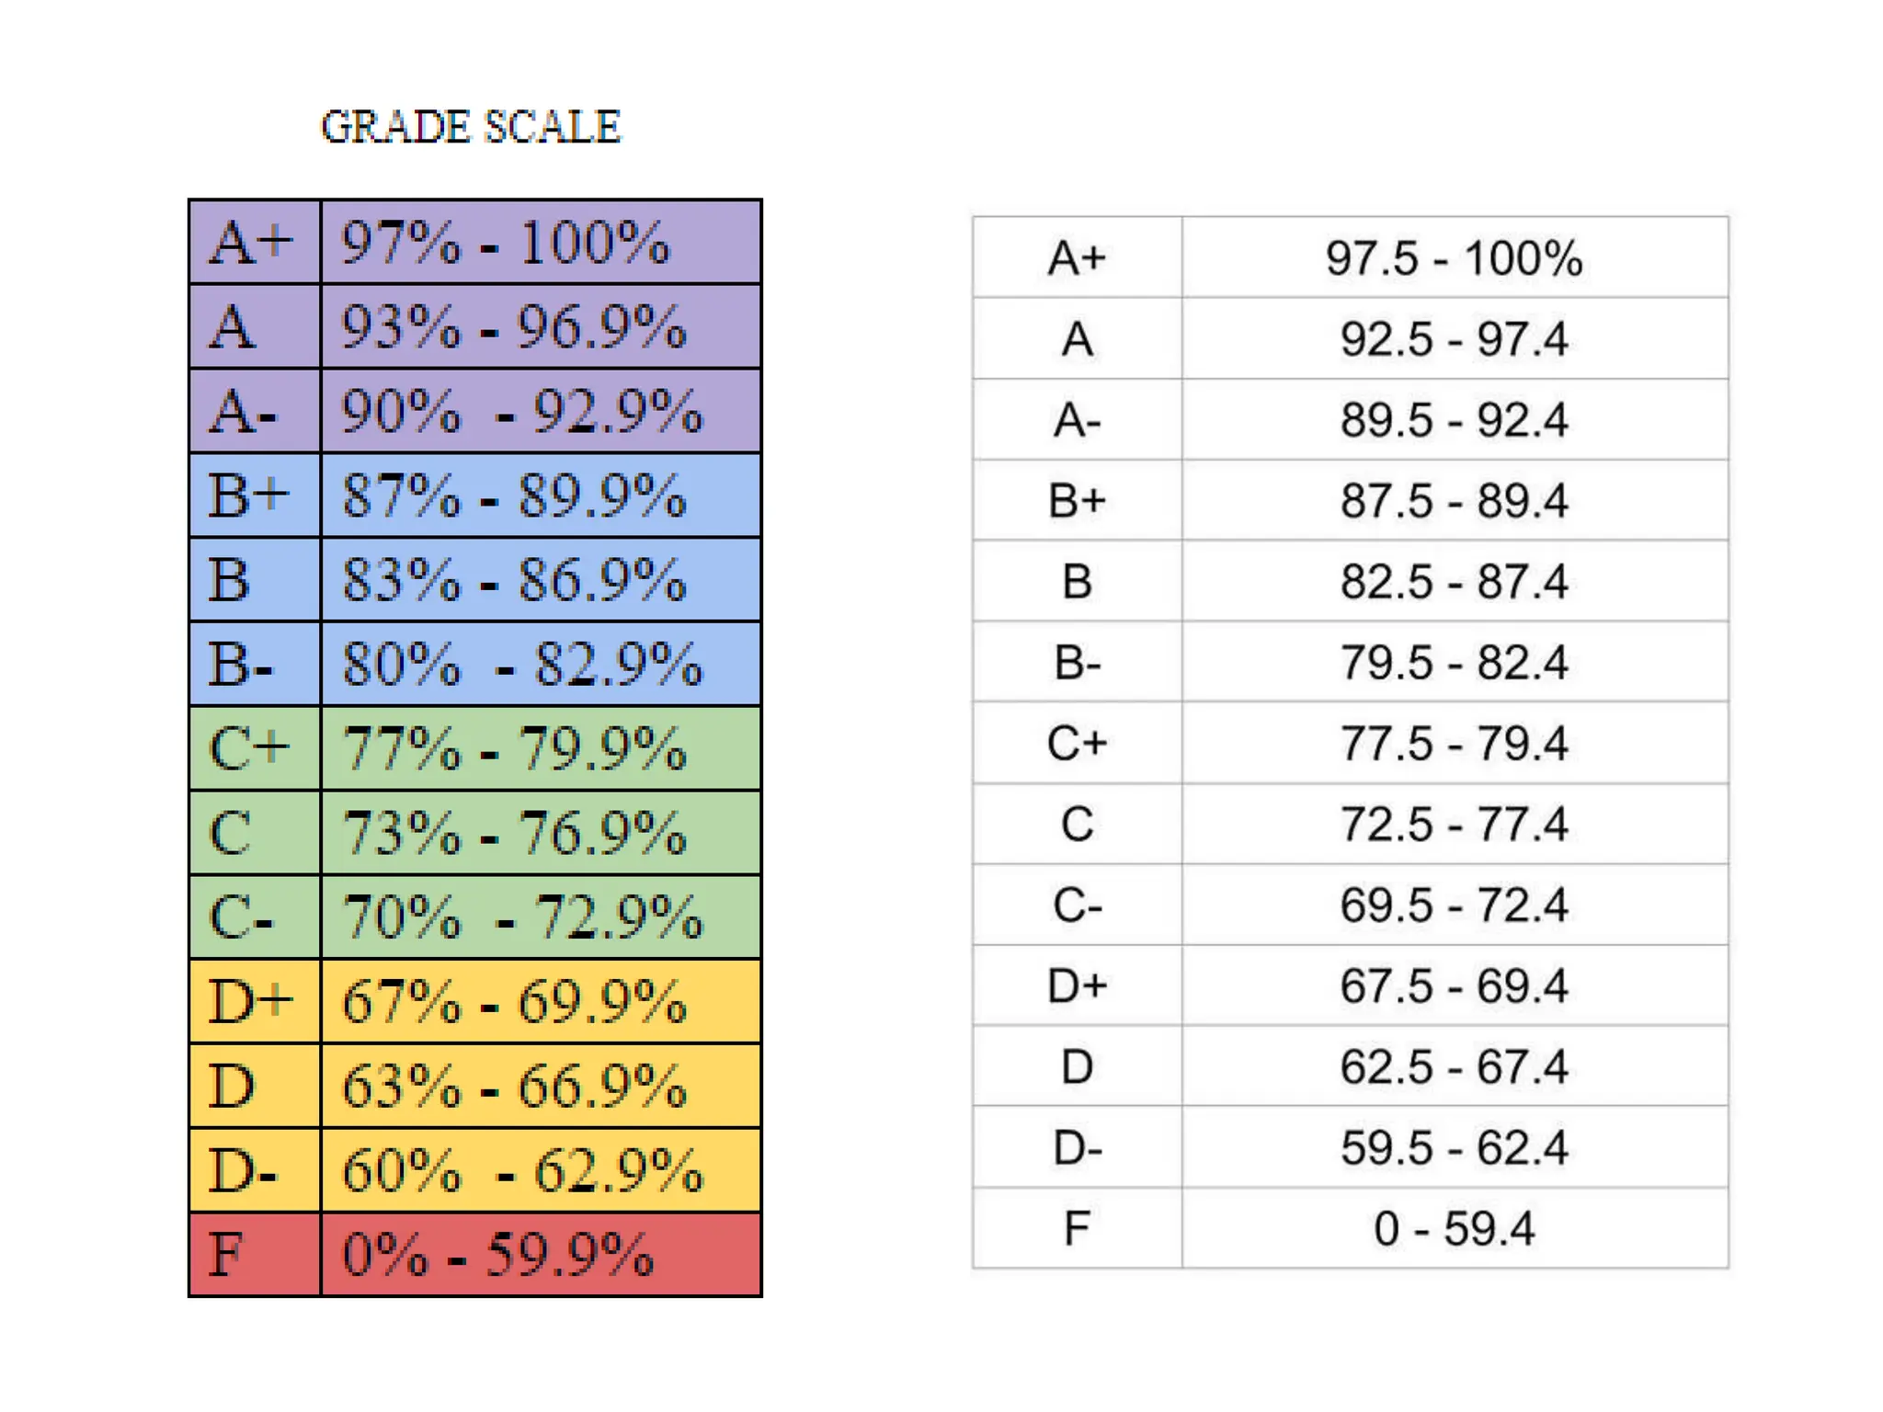Click the green C+ grade cell

point(255,748)
